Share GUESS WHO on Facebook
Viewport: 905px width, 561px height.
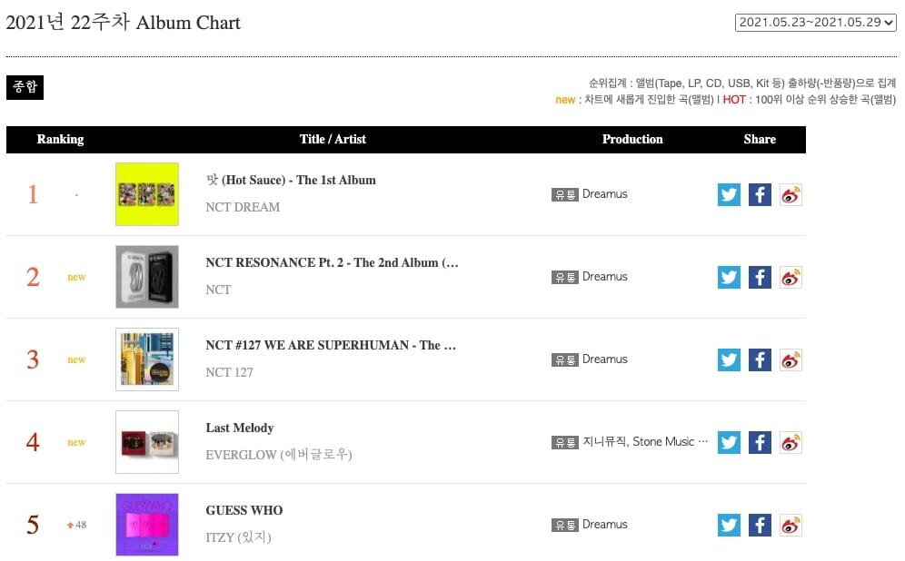point(760,525)
